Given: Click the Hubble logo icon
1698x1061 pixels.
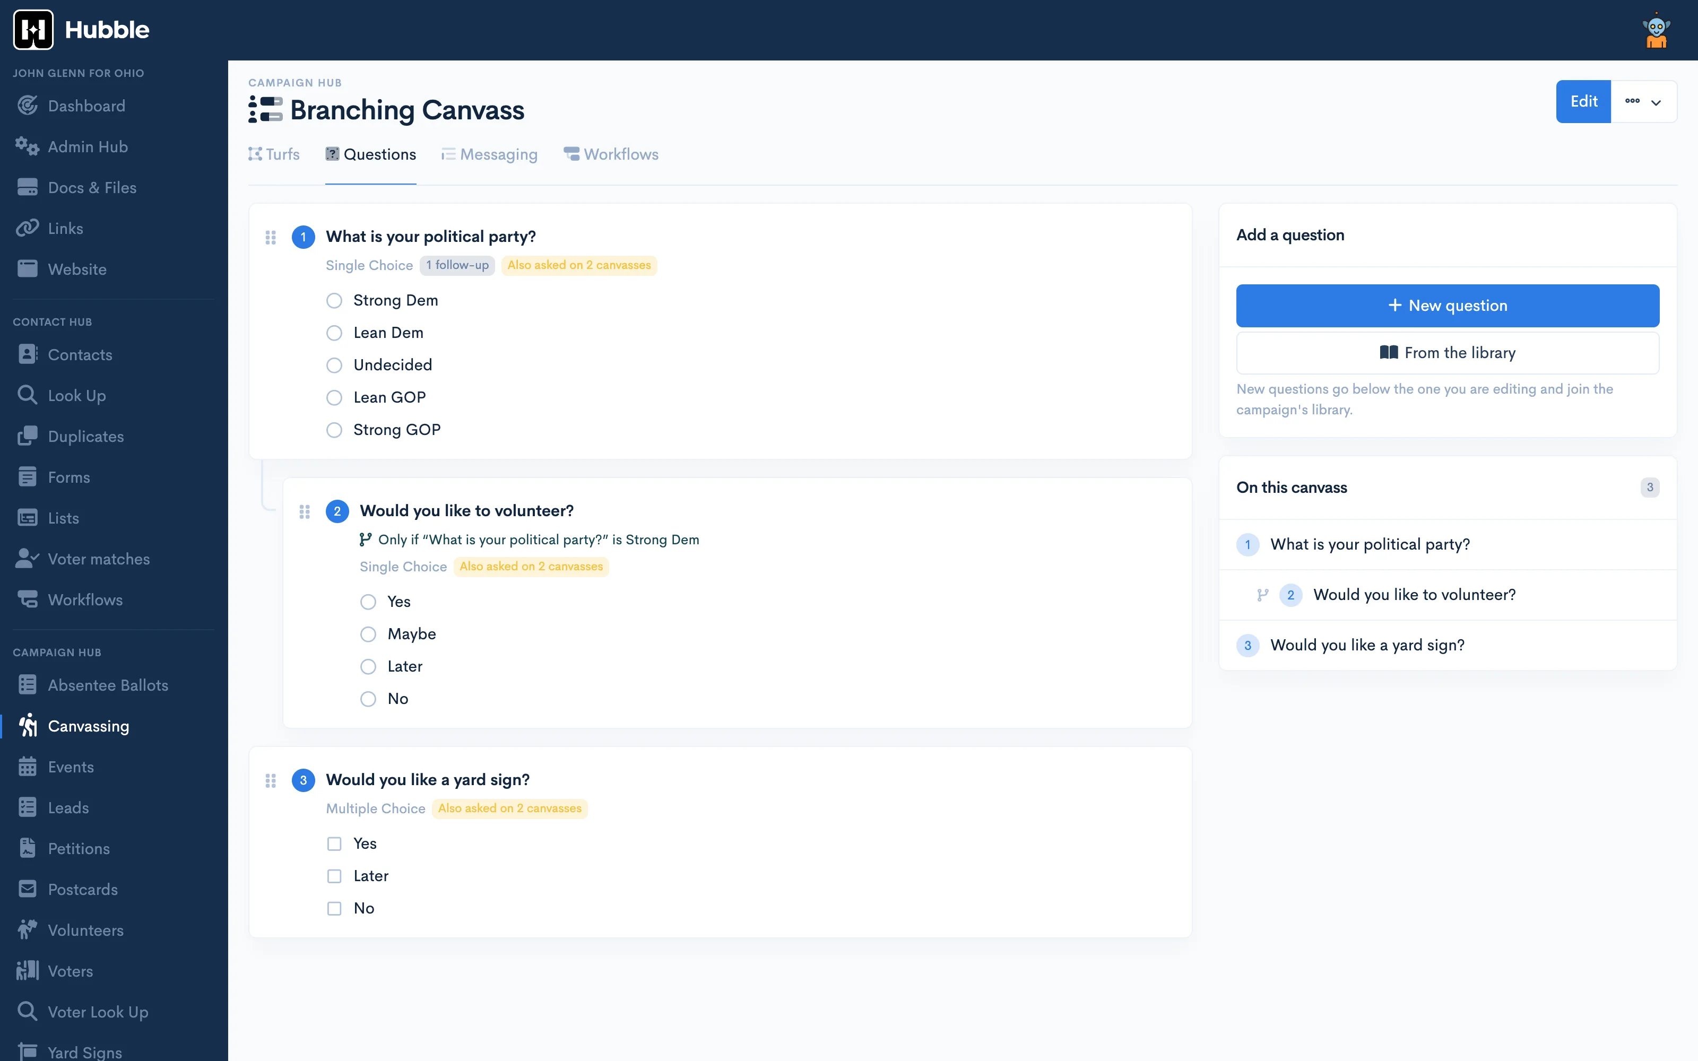Looking at the screenshot, I should pos(33,30).
